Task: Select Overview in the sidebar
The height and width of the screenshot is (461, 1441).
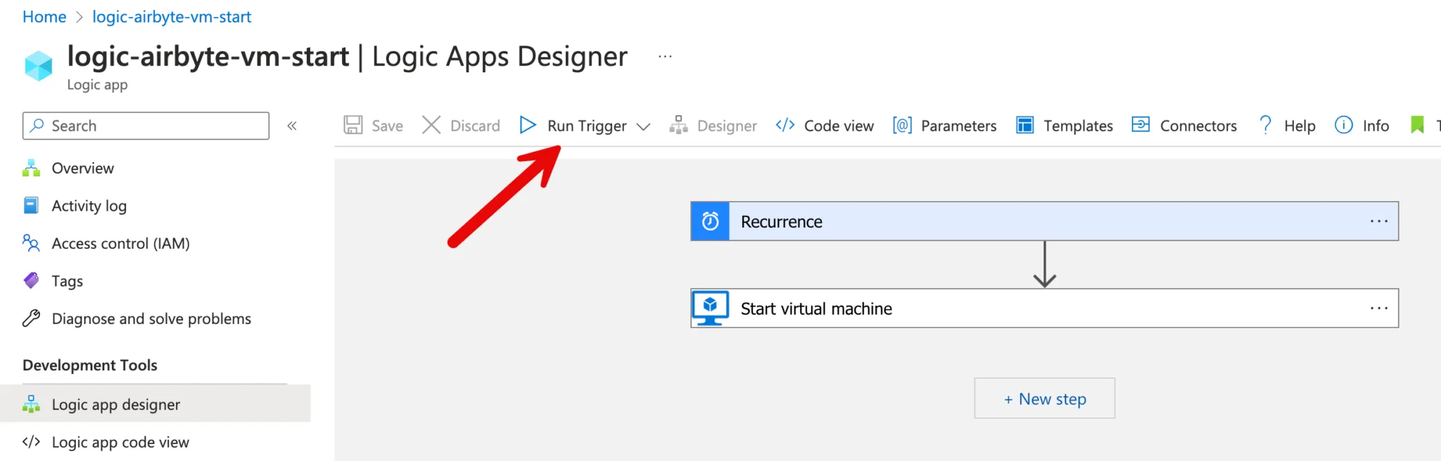Action: click(x=82, y=168)
